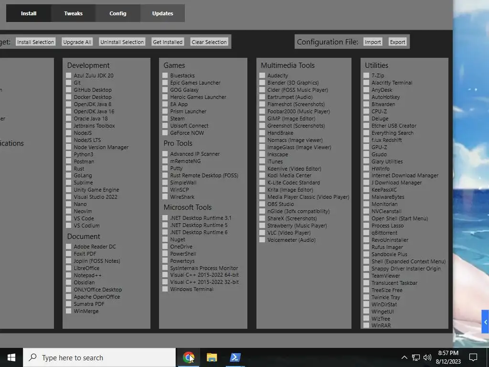Switch to the Install tab
Viewport: 489px width, 367px height.
29,13
